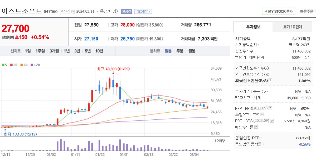
Task: Click the 상한가 35,800 label
Action: click(x=149, y=25)
